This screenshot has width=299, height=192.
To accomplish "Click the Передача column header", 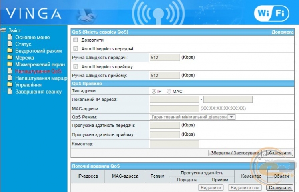I will [x=187, y=180].
